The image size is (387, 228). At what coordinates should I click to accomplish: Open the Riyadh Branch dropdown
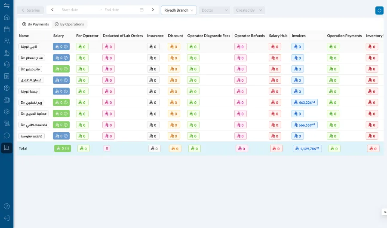point(179,10)
